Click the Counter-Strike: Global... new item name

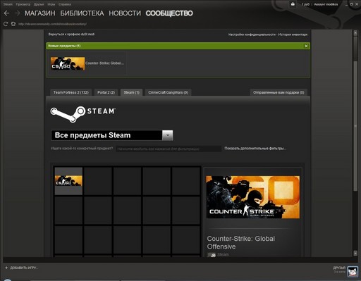coord(104,63)
